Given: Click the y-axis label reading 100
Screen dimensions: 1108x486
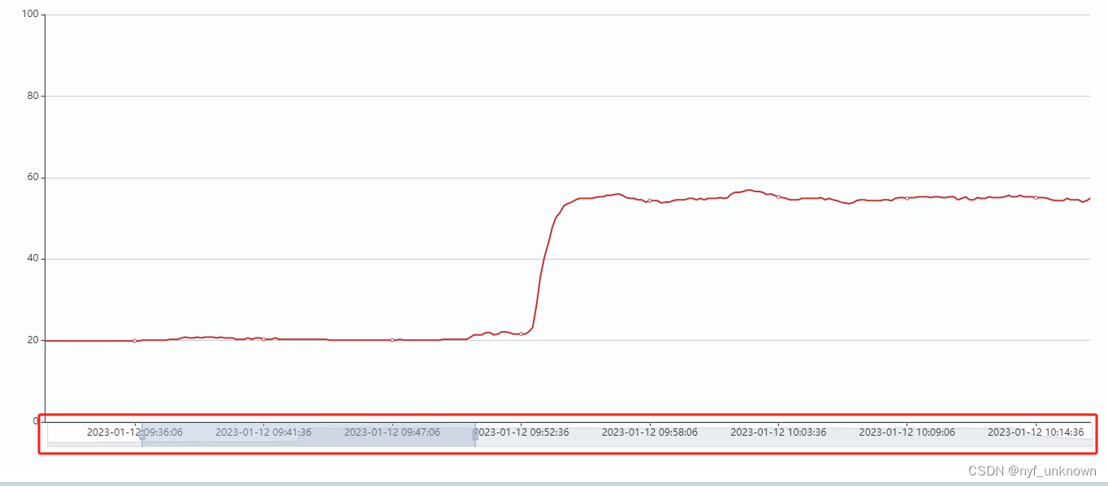Looking at the screenshot, I should coord(29,13).
